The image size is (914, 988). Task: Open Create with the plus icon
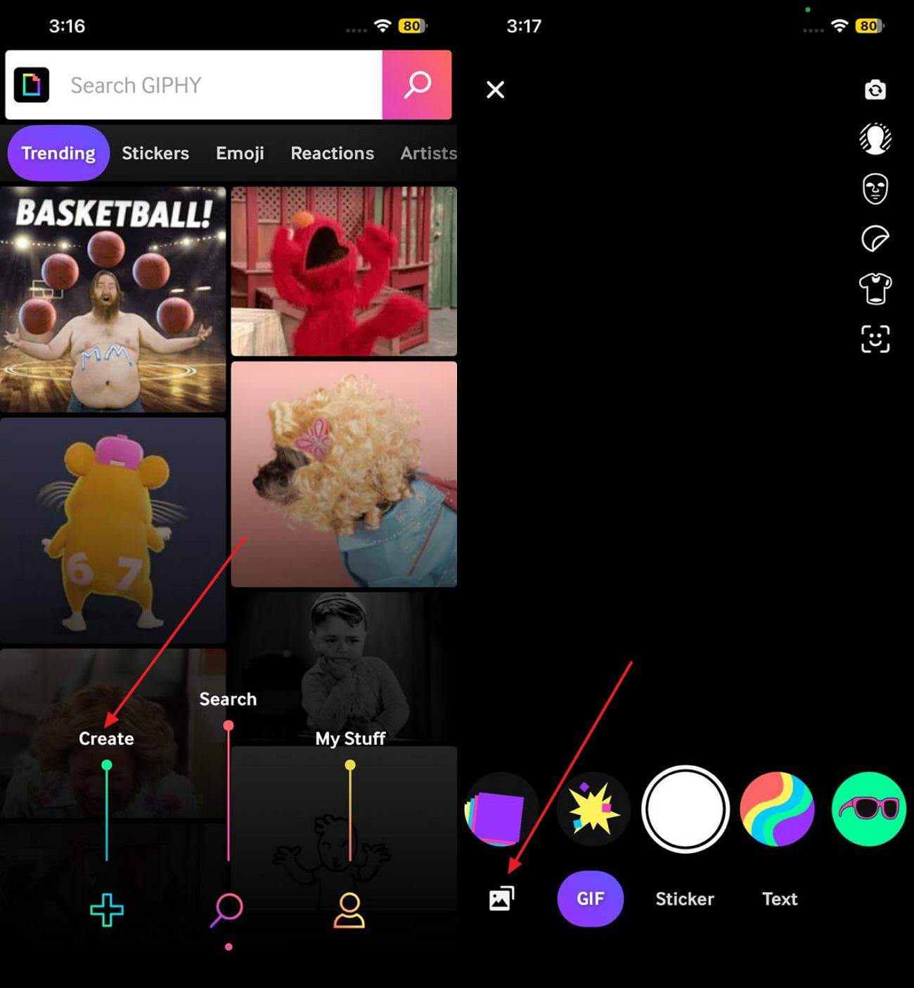point(107,911)
